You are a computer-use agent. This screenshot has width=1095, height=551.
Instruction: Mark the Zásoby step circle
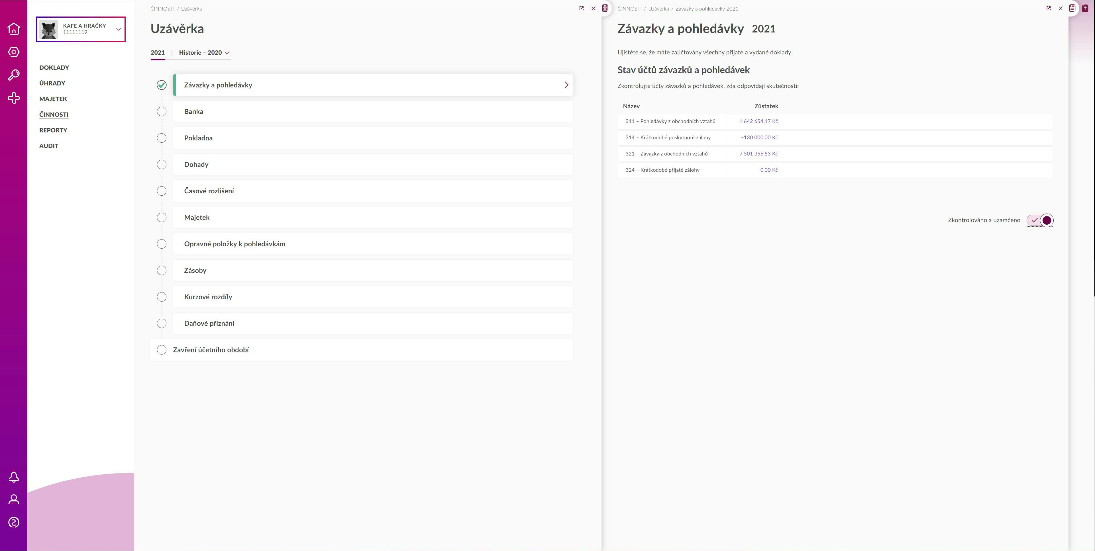coord(162,270)
